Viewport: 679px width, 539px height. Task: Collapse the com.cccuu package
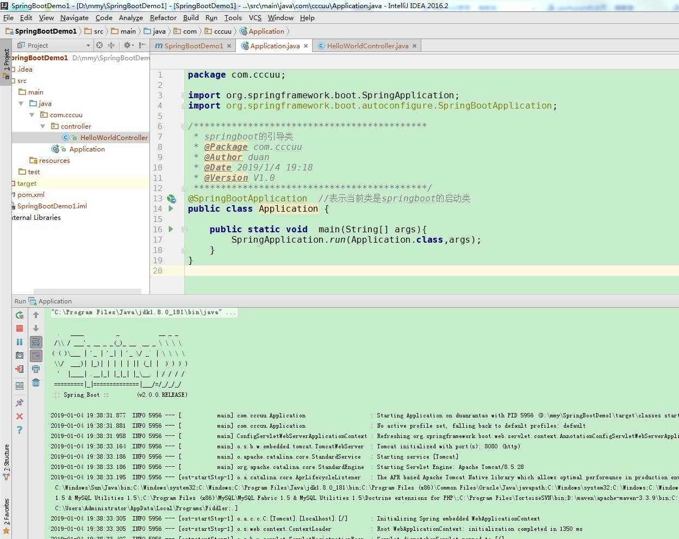32,115
